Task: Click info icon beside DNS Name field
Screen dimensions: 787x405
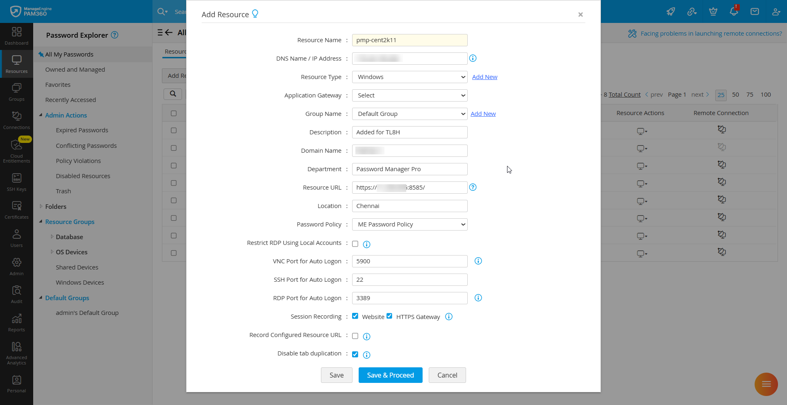Action: [473, 58]
